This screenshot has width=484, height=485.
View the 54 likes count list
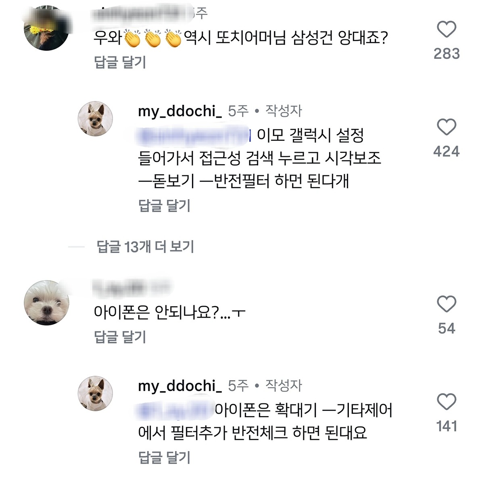[446, 328]
